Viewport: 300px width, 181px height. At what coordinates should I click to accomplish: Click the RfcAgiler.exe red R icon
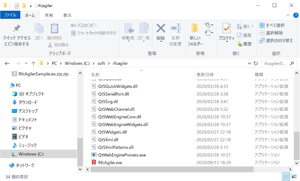tap(94, 162)
